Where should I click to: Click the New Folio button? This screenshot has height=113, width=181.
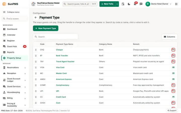[107, 4]
